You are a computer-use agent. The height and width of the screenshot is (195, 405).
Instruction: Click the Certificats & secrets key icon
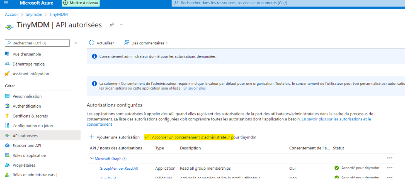pyautogui.click(x=7, y=116)
